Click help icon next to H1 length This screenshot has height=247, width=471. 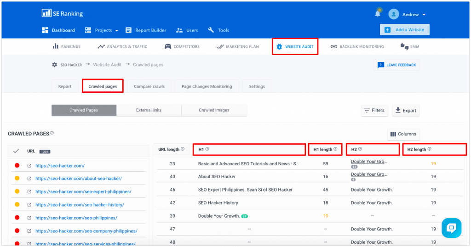335,149
